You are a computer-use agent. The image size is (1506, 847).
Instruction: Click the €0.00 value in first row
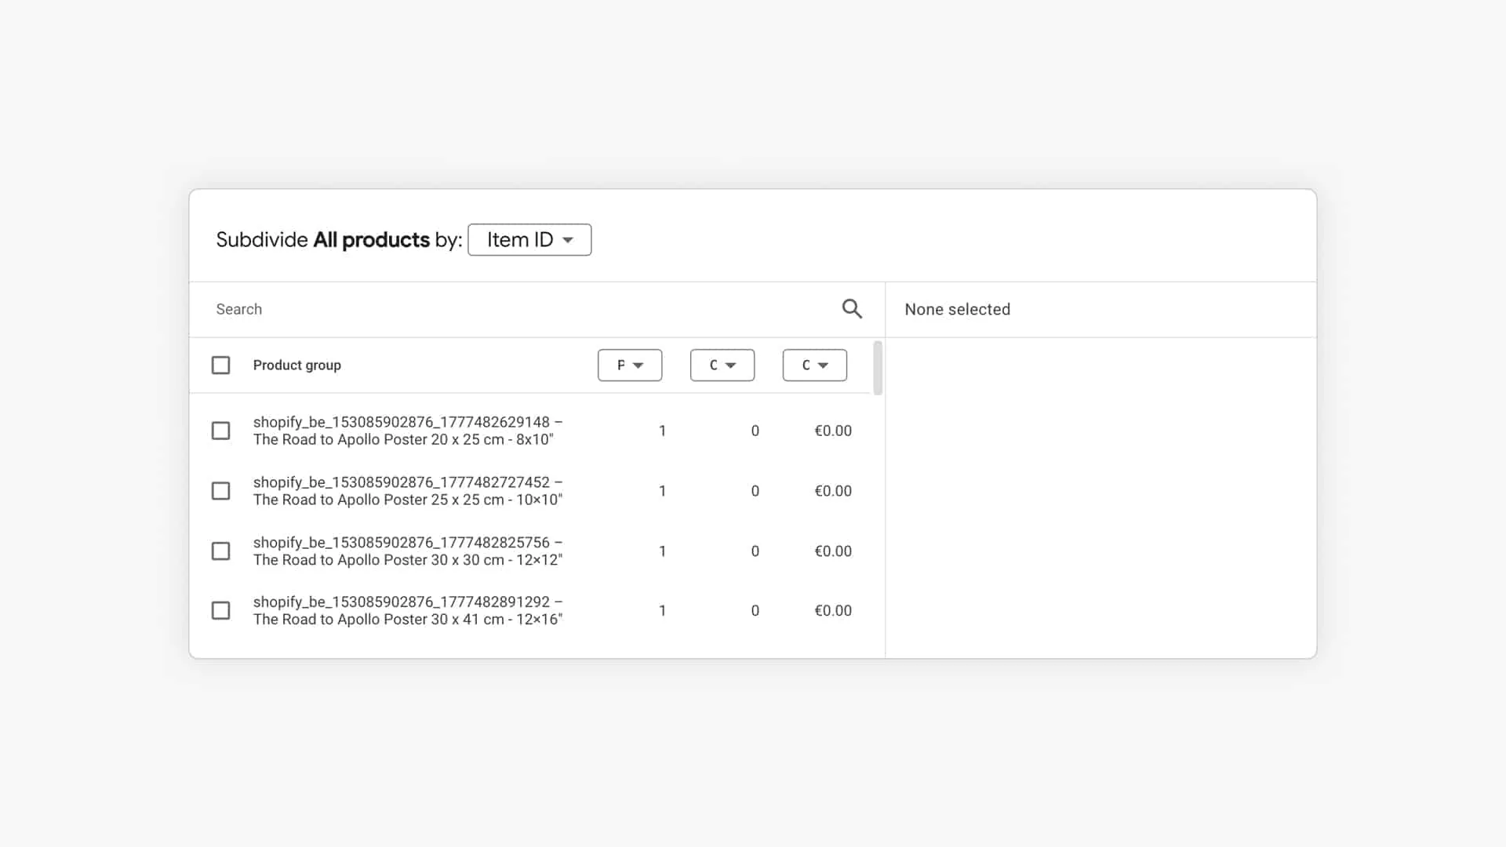point(832,431)
